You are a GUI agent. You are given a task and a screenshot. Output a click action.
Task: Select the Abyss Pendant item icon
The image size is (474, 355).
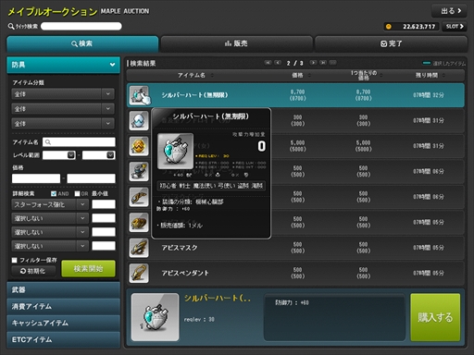point(139,273)
